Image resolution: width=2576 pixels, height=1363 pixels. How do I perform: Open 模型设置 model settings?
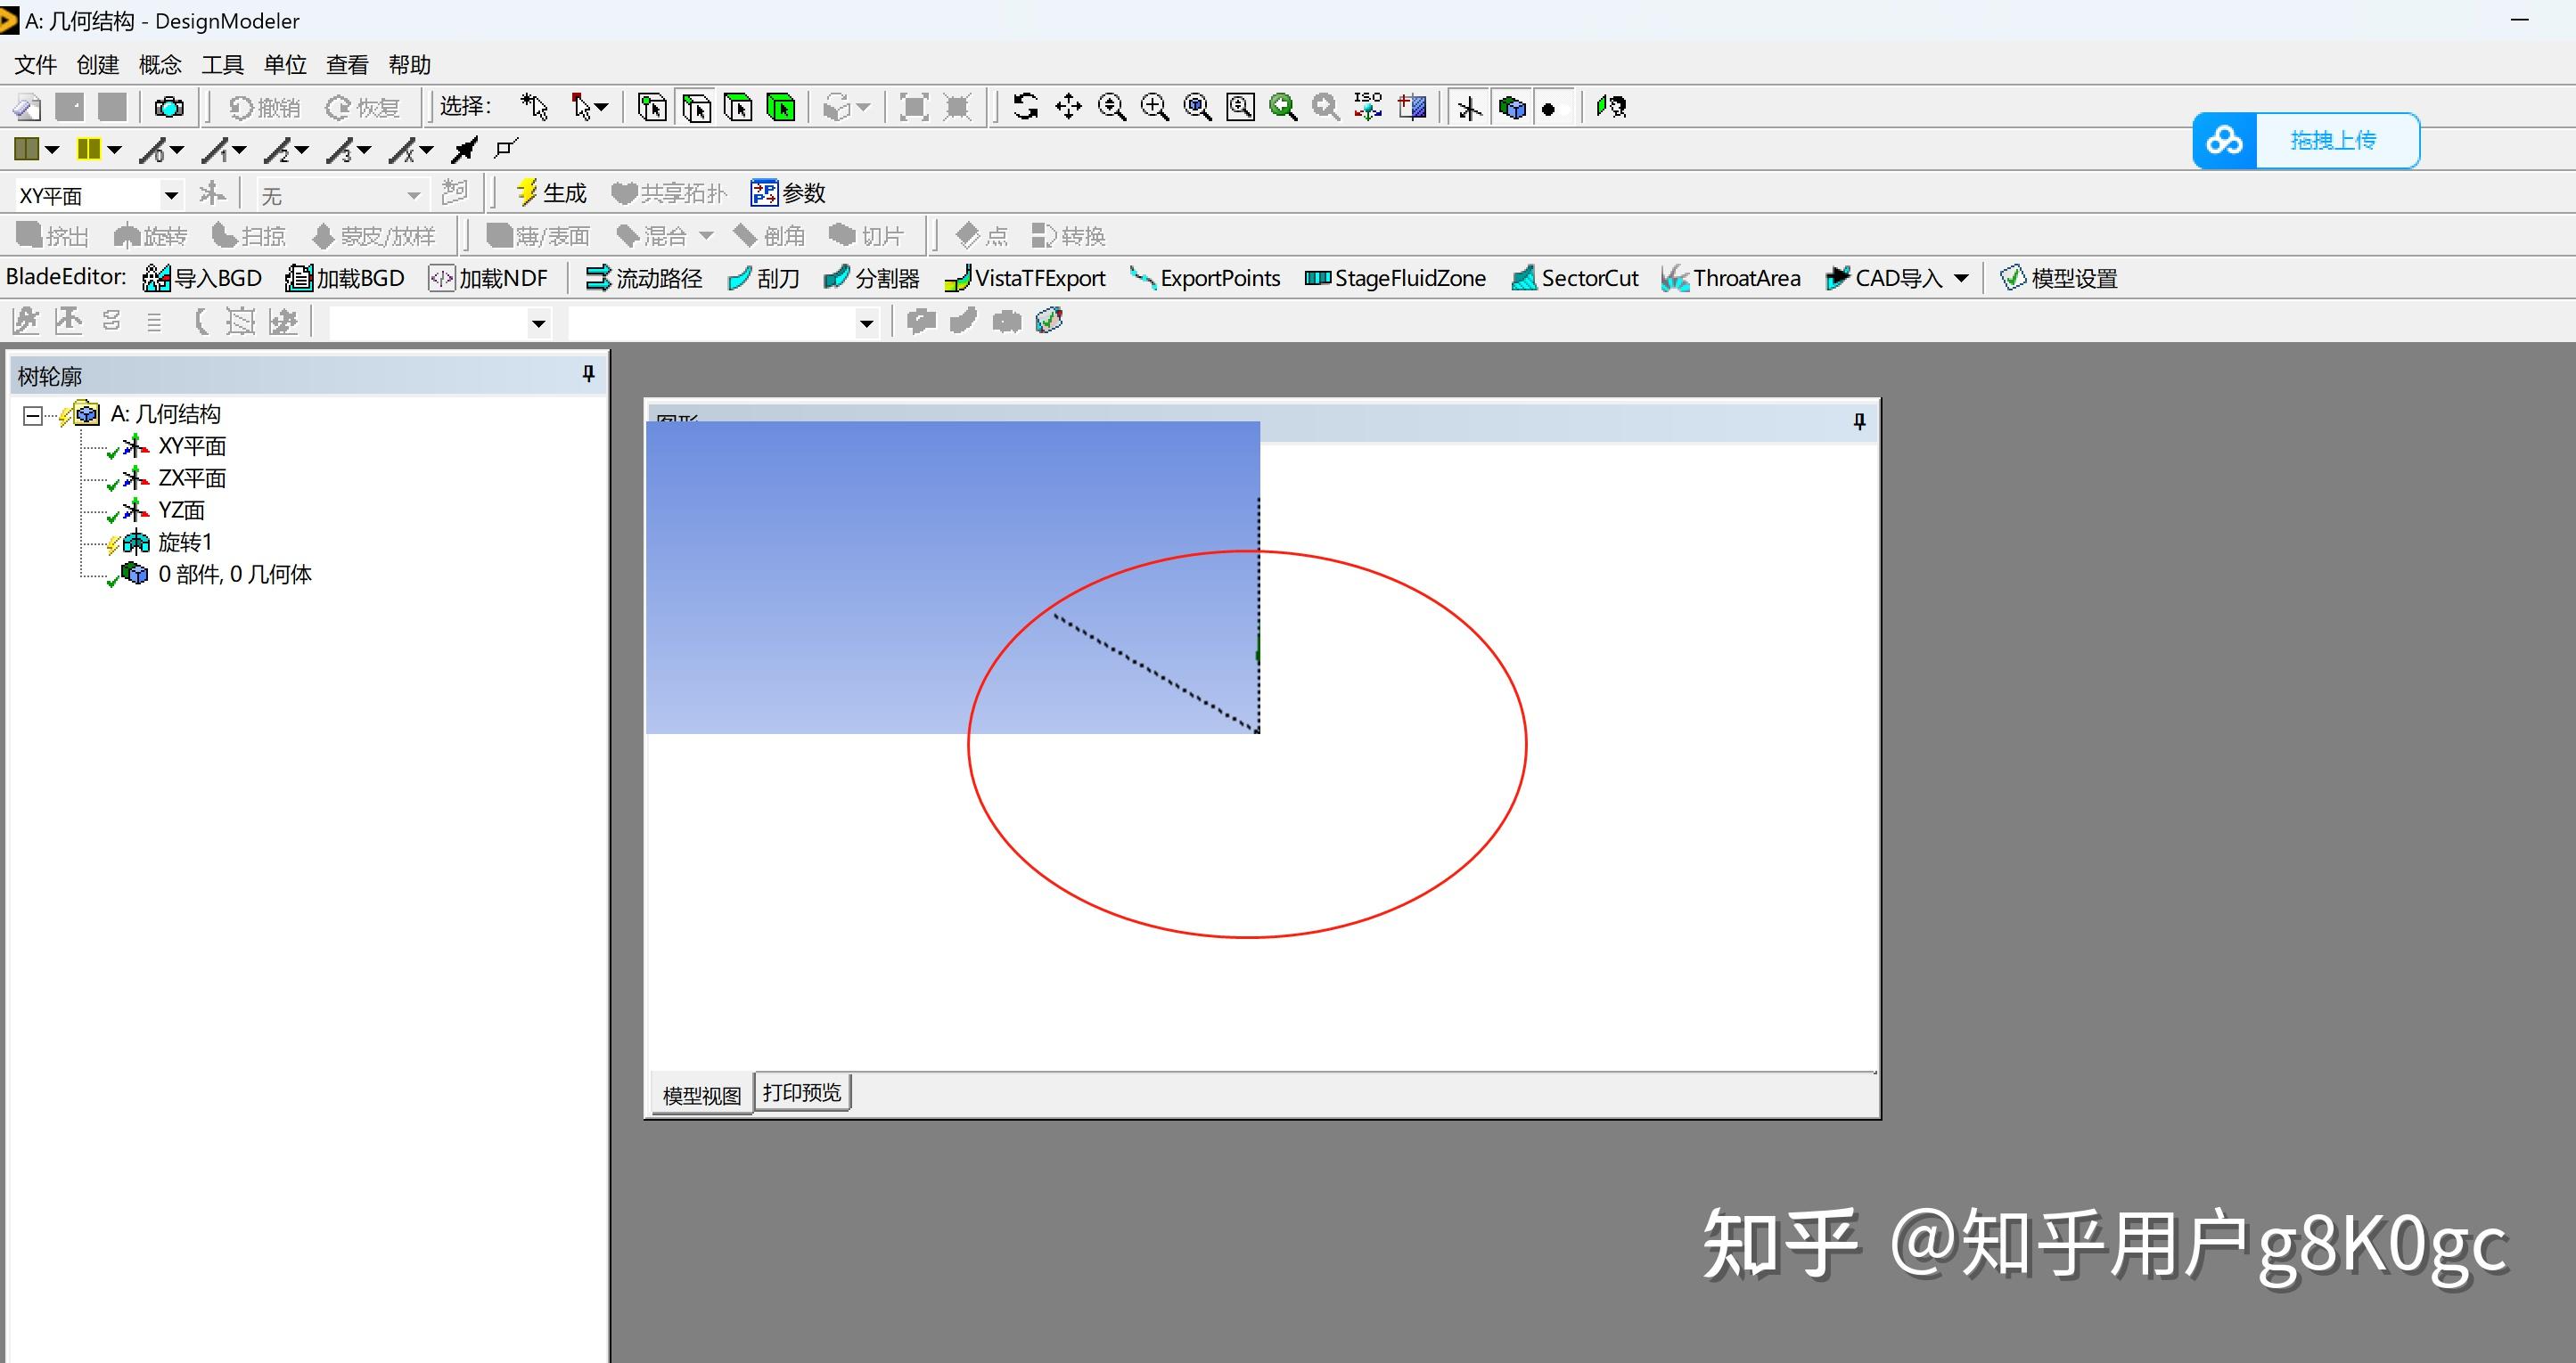coord(2059,278)
